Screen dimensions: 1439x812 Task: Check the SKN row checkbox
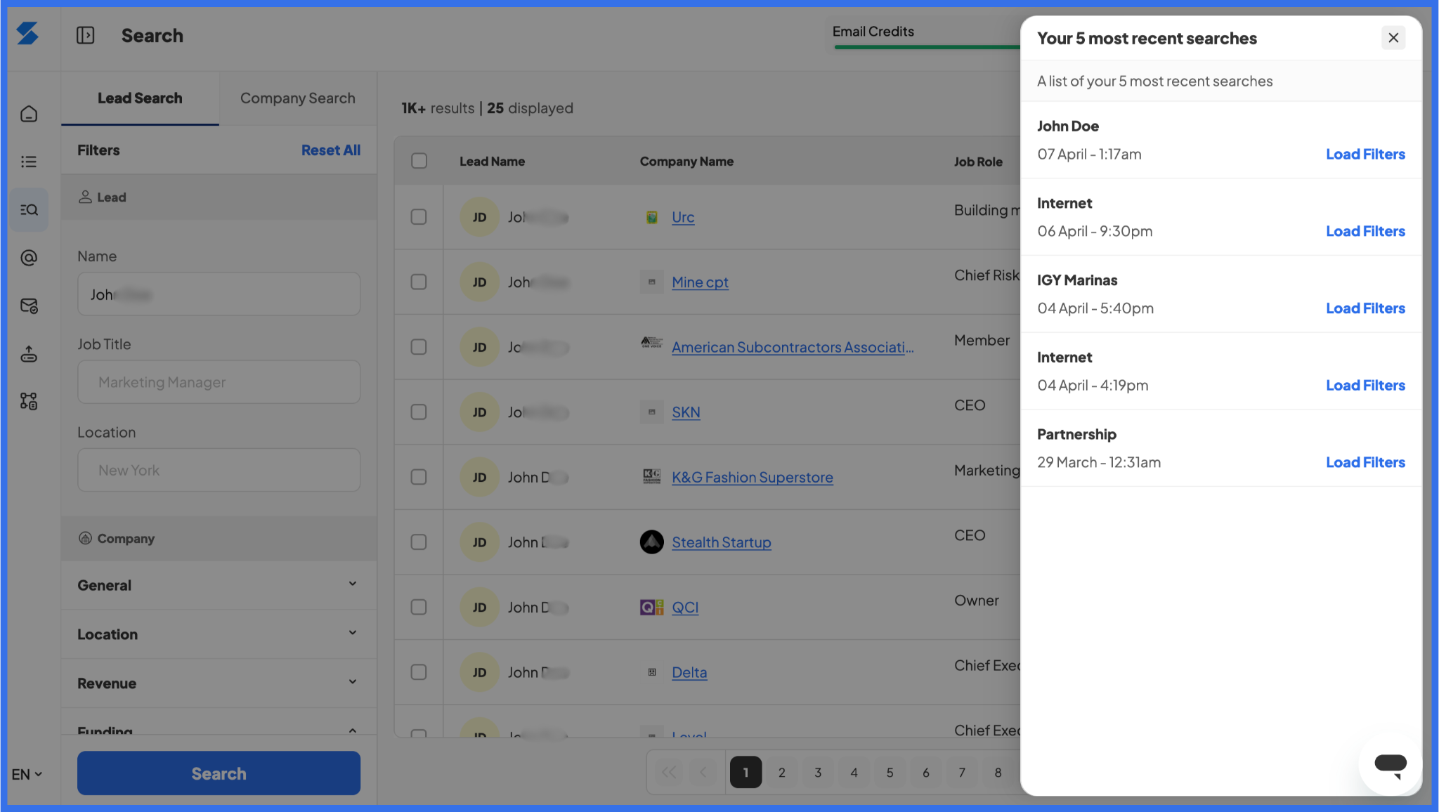[x=419, y=412]
